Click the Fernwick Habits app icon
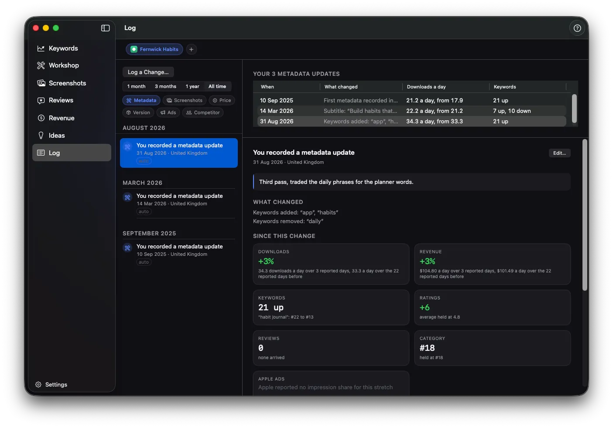This screenshot has width=613, height=428. (x=134, y=49)
